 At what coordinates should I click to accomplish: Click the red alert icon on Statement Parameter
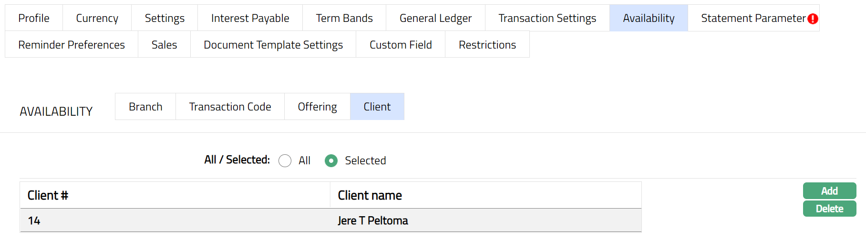(x=813, y=19)
